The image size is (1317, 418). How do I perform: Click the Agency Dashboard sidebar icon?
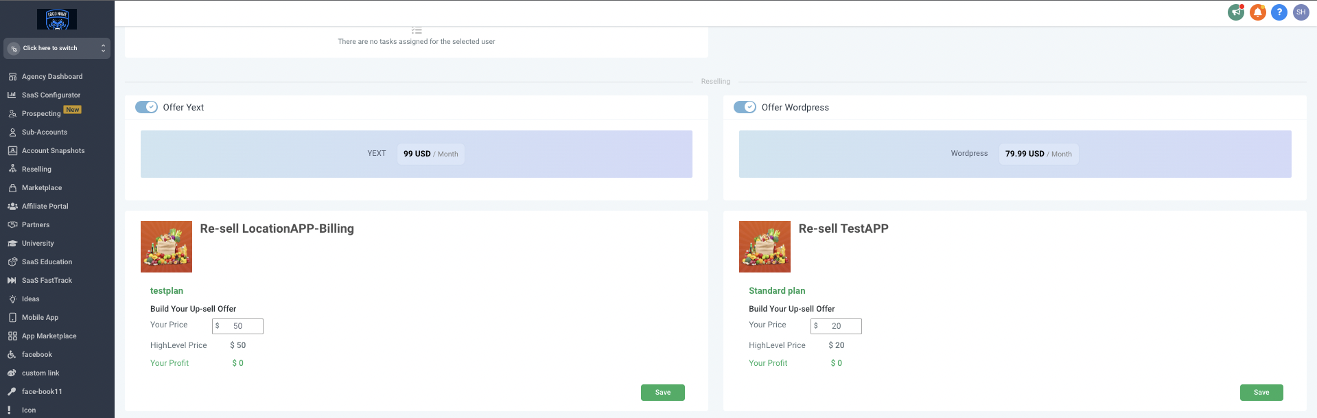(12, 77)
